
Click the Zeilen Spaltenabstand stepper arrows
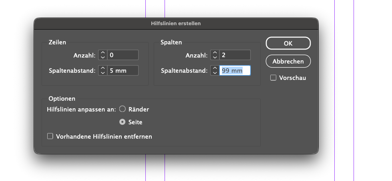coord(103,70)
